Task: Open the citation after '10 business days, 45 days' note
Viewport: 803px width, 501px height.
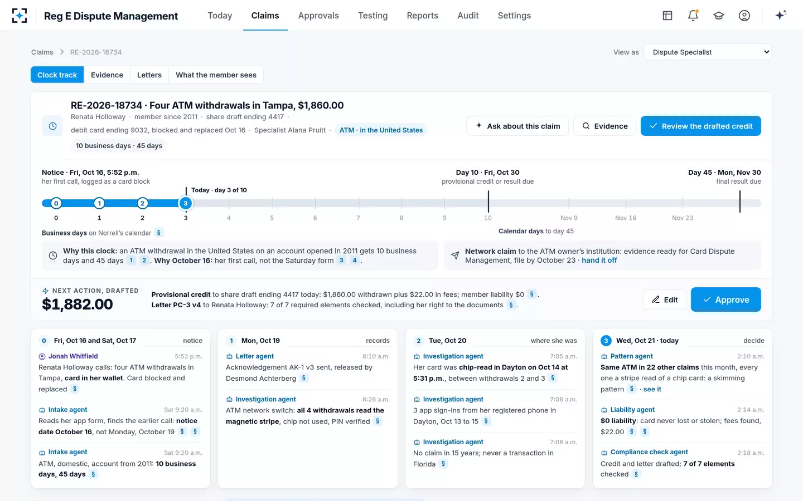Action: (x=93, y=474)
